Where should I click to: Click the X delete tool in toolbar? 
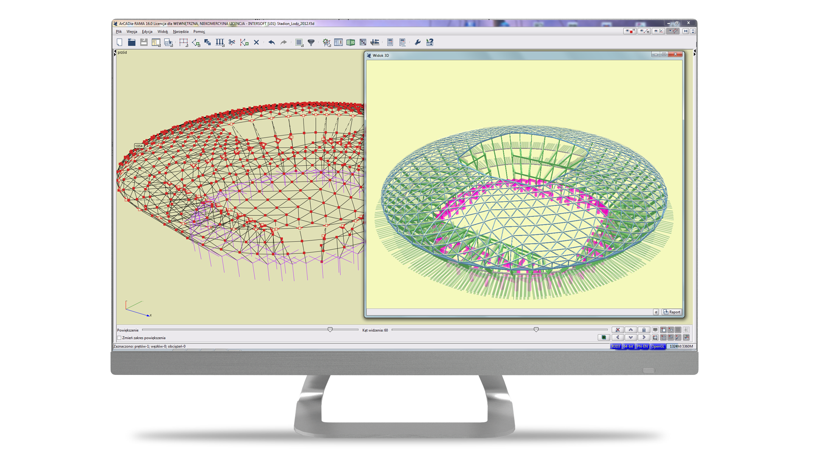pos(256,42)
